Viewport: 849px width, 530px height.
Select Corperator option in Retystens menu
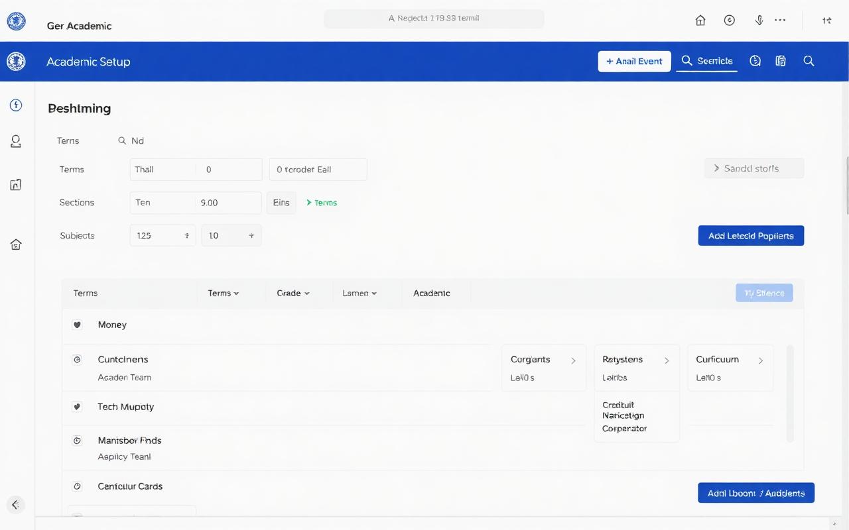click(624, 429)
